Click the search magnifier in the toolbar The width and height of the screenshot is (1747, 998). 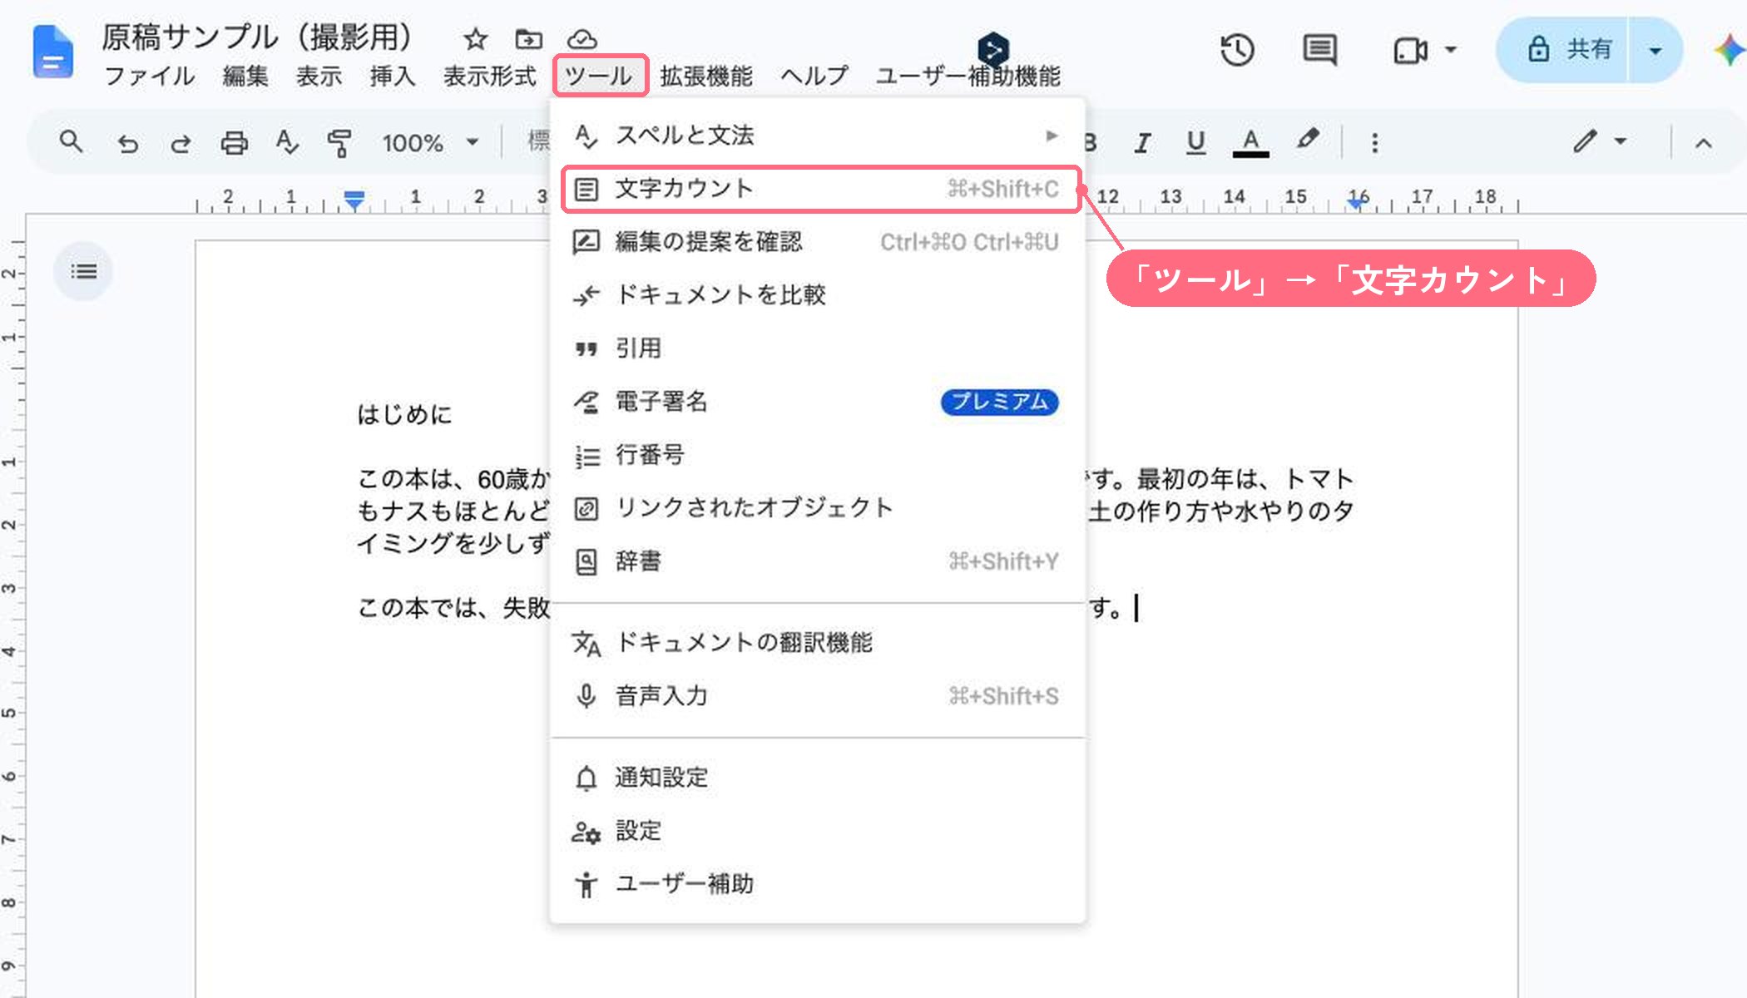coord(72,142)
